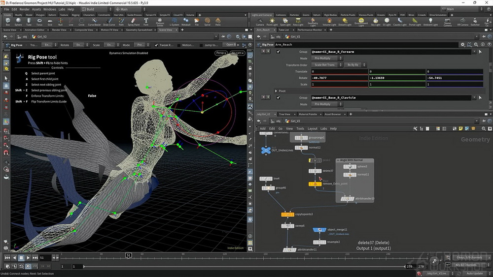Open the Clavicle Mode Pre-Multiply dropdown
The width and height of the screenshot is (493, 277).
click(327, 104)
